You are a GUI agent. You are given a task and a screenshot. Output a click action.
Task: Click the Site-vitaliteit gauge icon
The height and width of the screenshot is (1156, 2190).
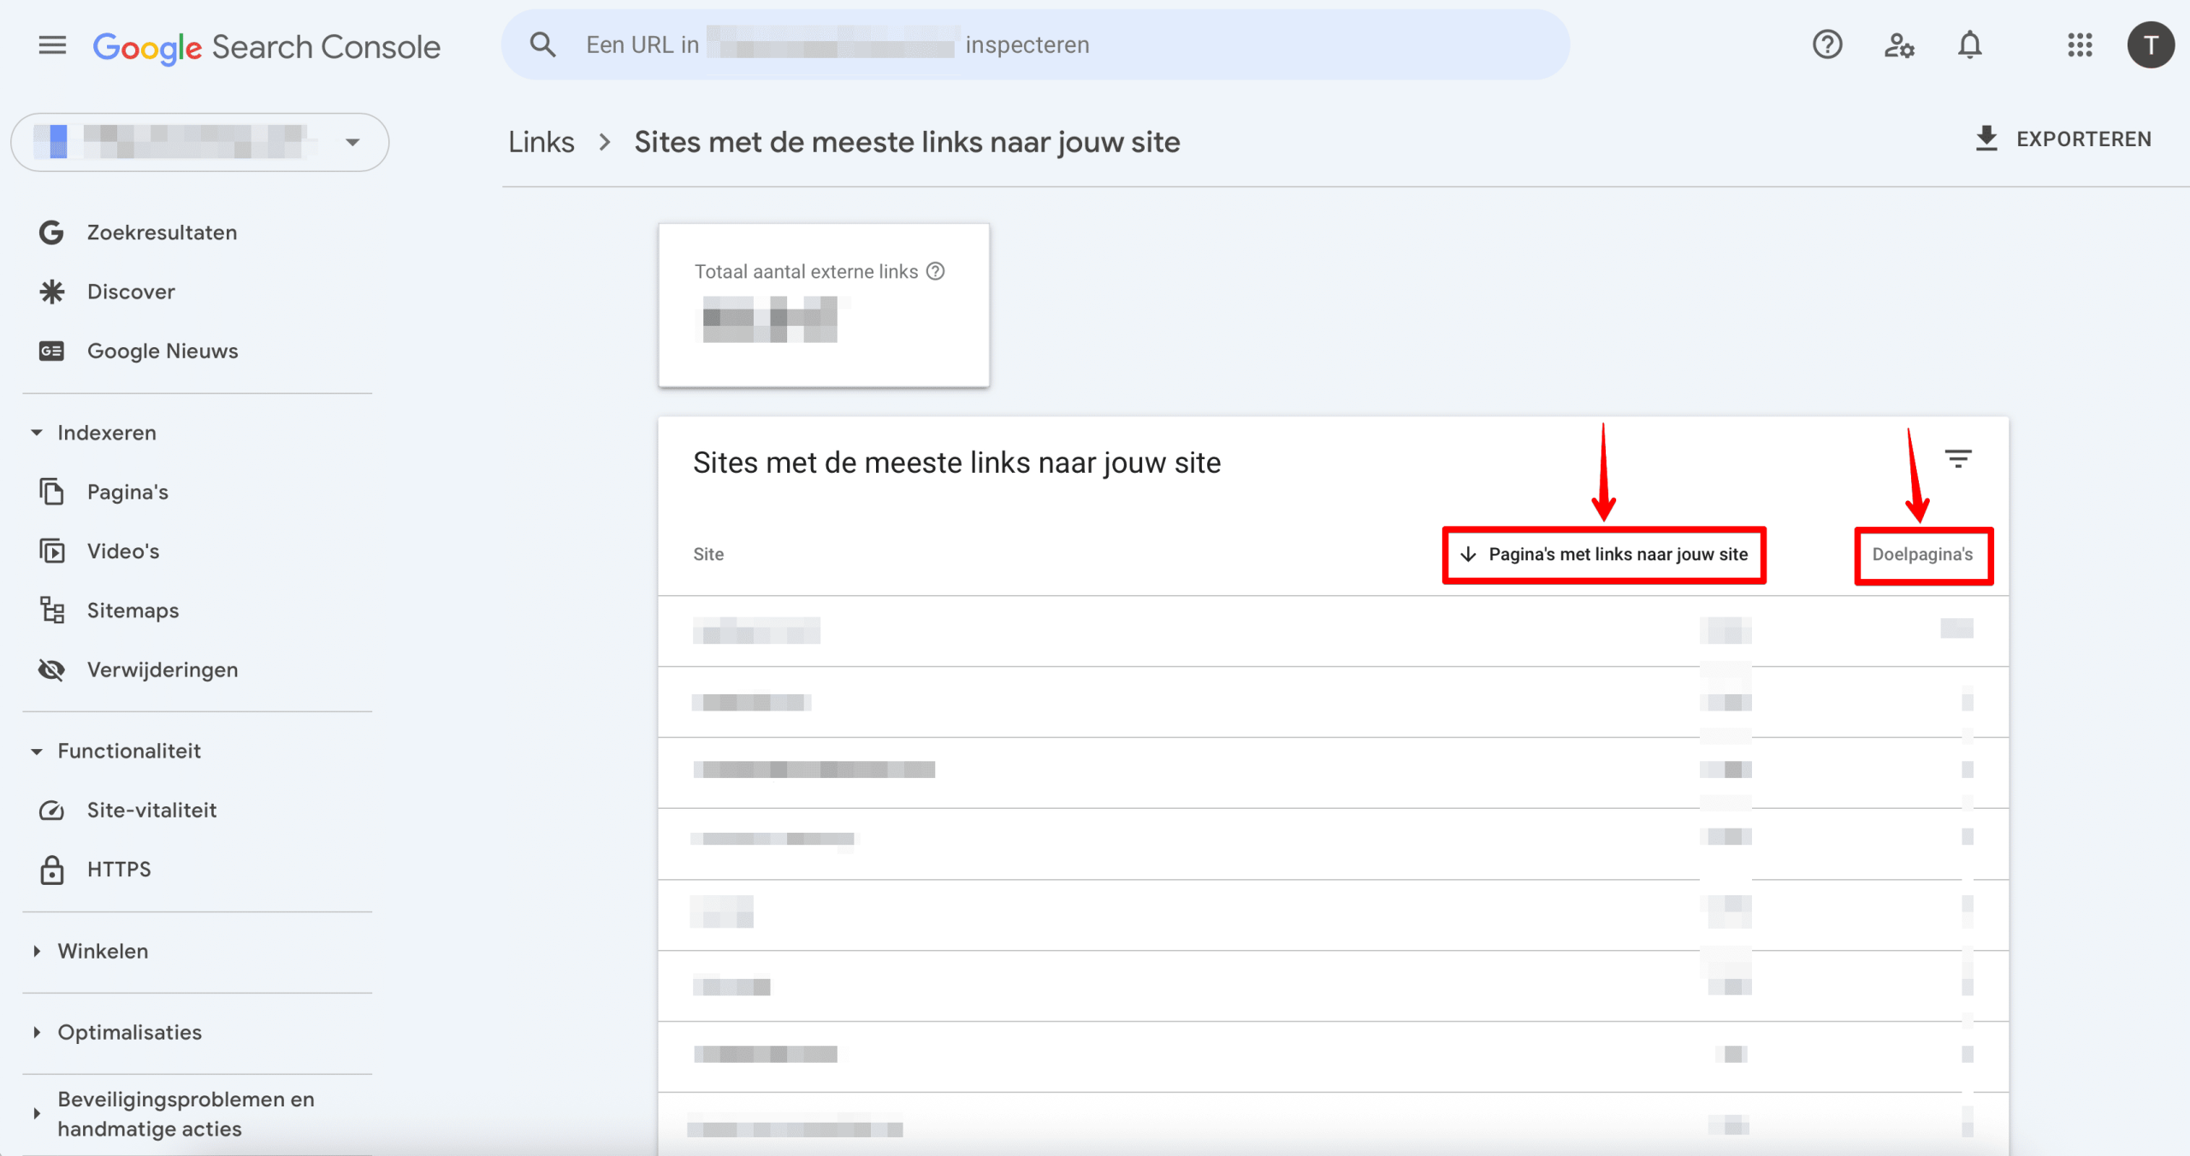51,810
